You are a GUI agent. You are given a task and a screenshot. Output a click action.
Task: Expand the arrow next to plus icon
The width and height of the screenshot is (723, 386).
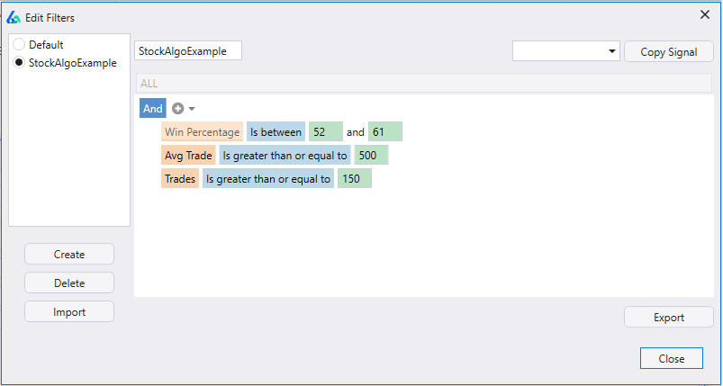192,109
